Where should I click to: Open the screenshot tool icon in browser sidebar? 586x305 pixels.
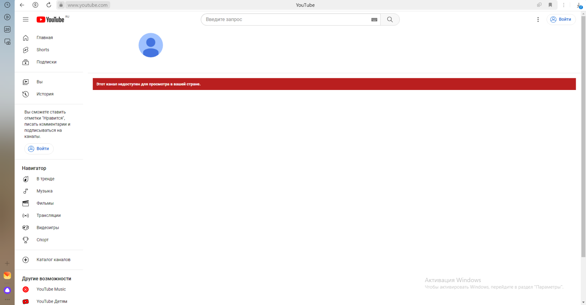[7, 42]
